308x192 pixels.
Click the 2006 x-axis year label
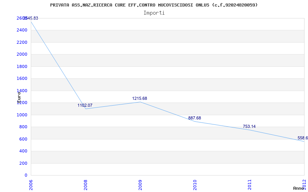tap(31, 185)
